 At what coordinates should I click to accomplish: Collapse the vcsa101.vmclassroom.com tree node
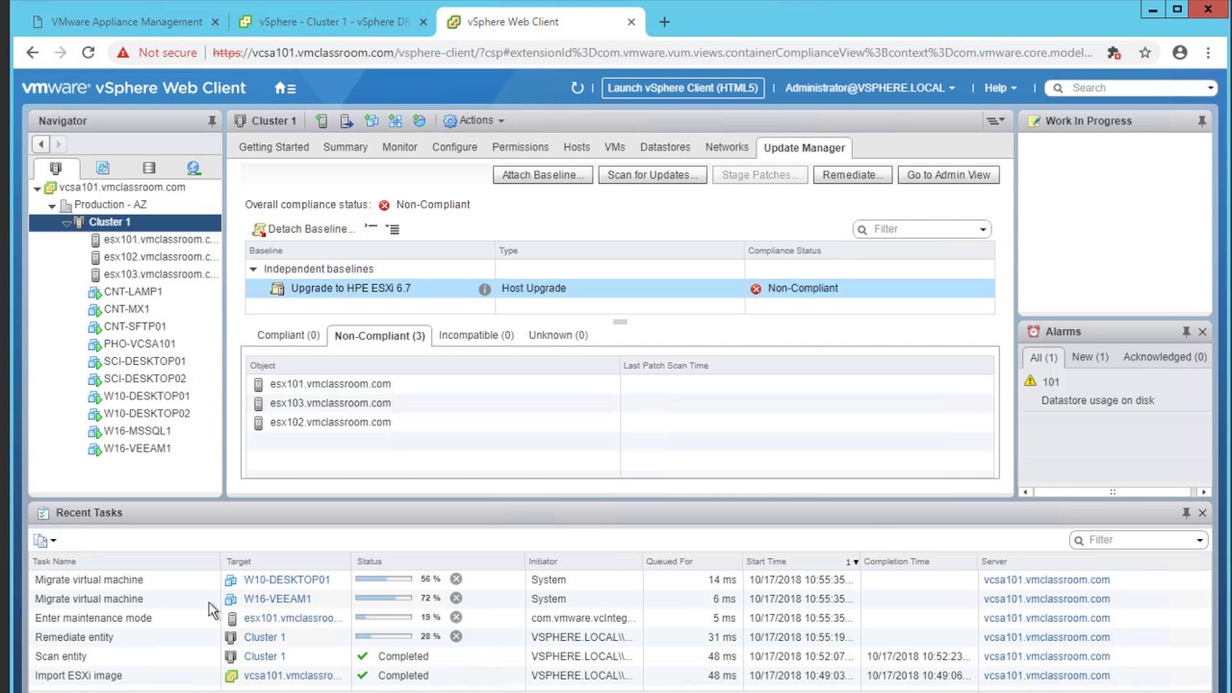click(38, 188)
